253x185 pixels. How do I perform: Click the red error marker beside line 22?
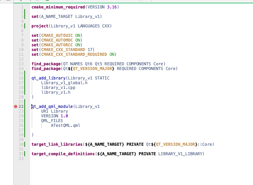16,107
